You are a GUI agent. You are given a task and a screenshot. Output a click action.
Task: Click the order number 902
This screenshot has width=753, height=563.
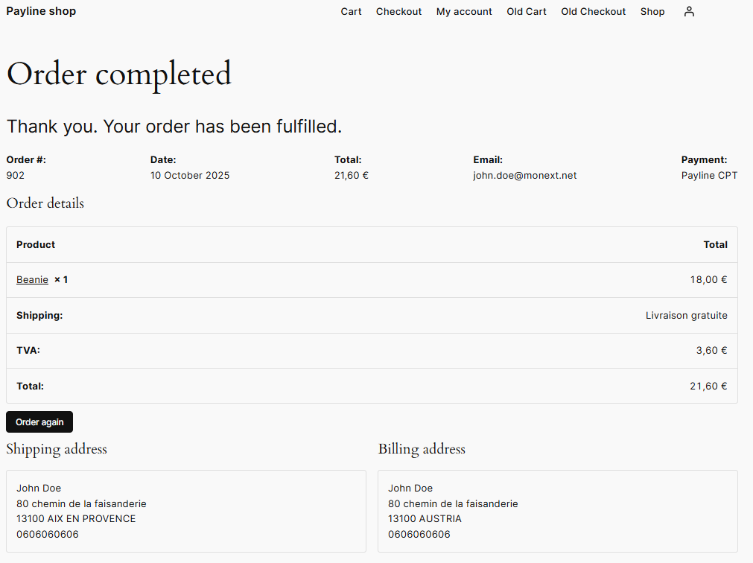click(x=15, y=176)
